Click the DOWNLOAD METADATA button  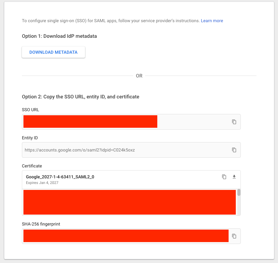(x=53, y=52)
